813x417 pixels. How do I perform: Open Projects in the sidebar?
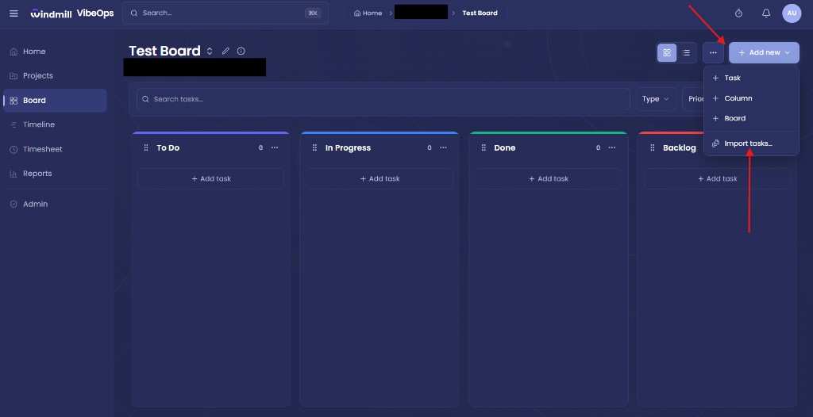55,75
